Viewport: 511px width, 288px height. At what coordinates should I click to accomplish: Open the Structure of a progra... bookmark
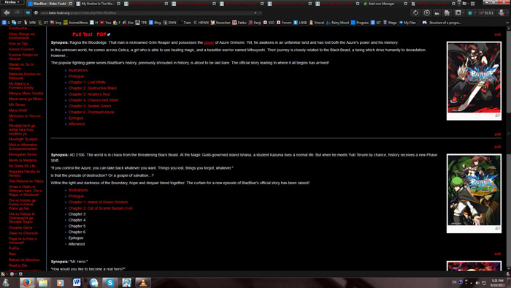pyautogui.click(x=442, y=23)
